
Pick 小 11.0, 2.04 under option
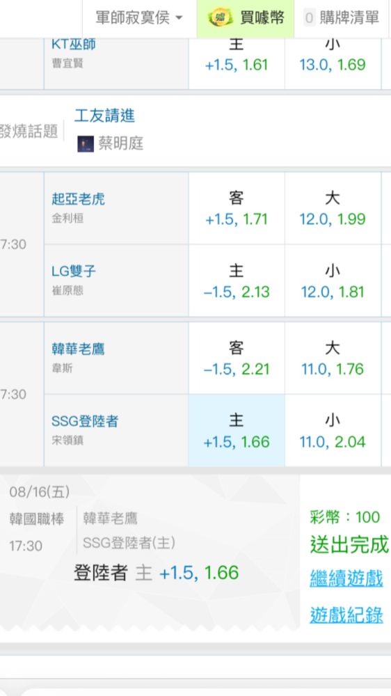[333, 431]
